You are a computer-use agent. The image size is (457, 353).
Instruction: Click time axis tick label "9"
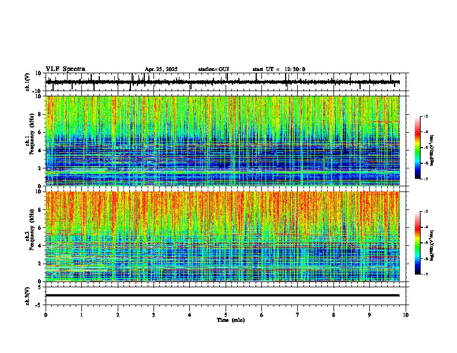pyautogui.click(x=369, y=315)
